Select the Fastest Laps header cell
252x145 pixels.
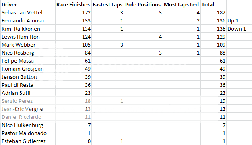tap(108, 4)
